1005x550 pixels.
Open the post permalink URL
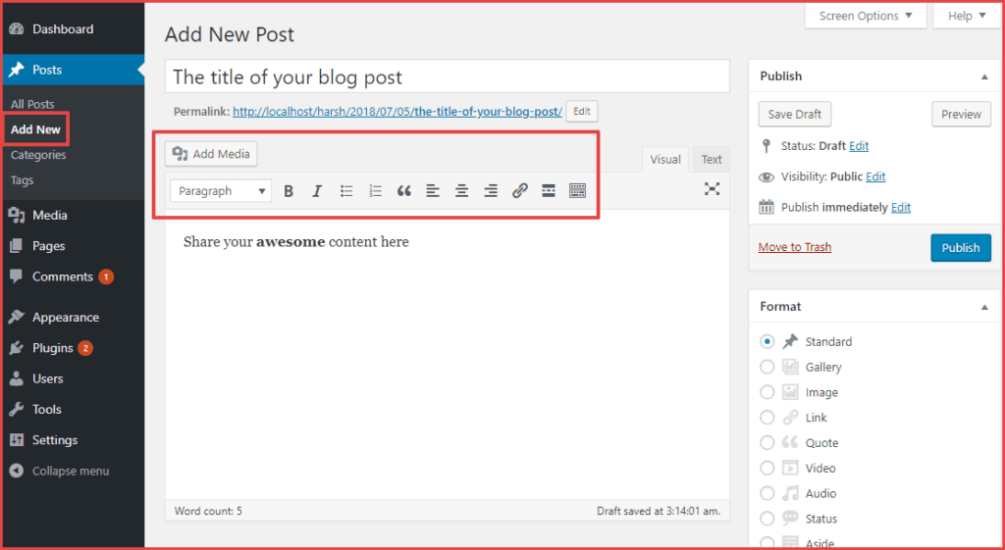397,112
